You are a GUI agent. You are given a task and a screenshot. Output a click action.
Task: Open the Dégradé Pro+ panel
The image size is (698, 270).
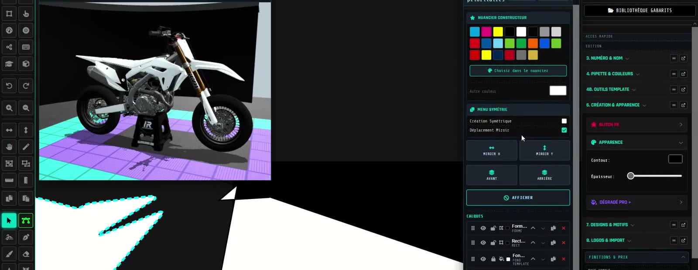click(x=637, y=202)
